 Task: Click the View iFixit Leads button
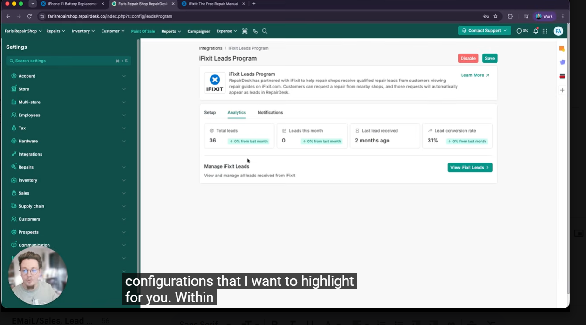point(470,168)
